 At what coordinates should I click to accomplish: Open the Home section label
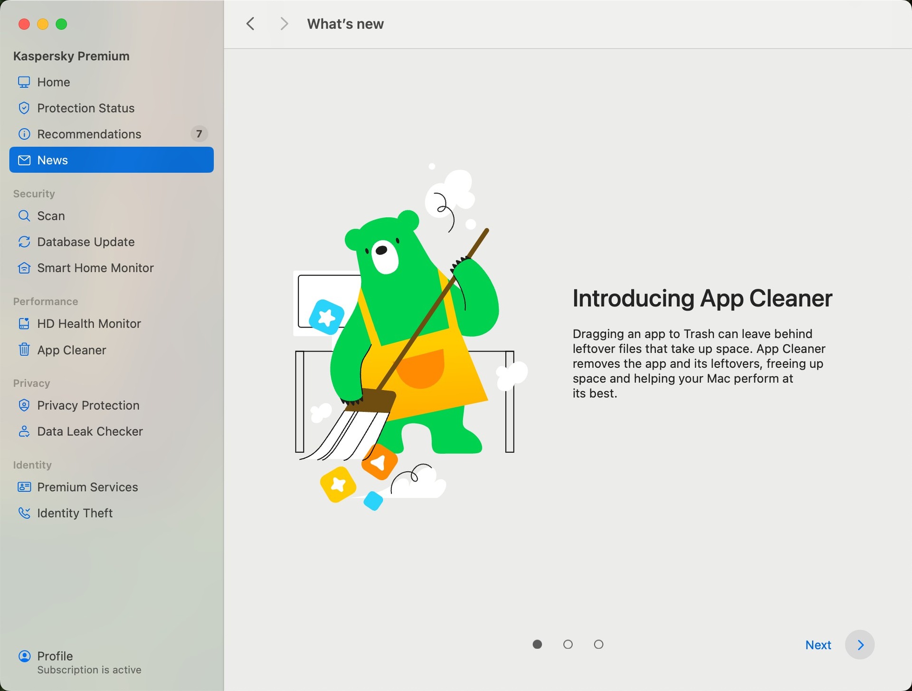(x=54, y=82)
